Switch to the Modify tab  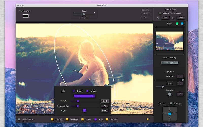[x=165, y=63]
